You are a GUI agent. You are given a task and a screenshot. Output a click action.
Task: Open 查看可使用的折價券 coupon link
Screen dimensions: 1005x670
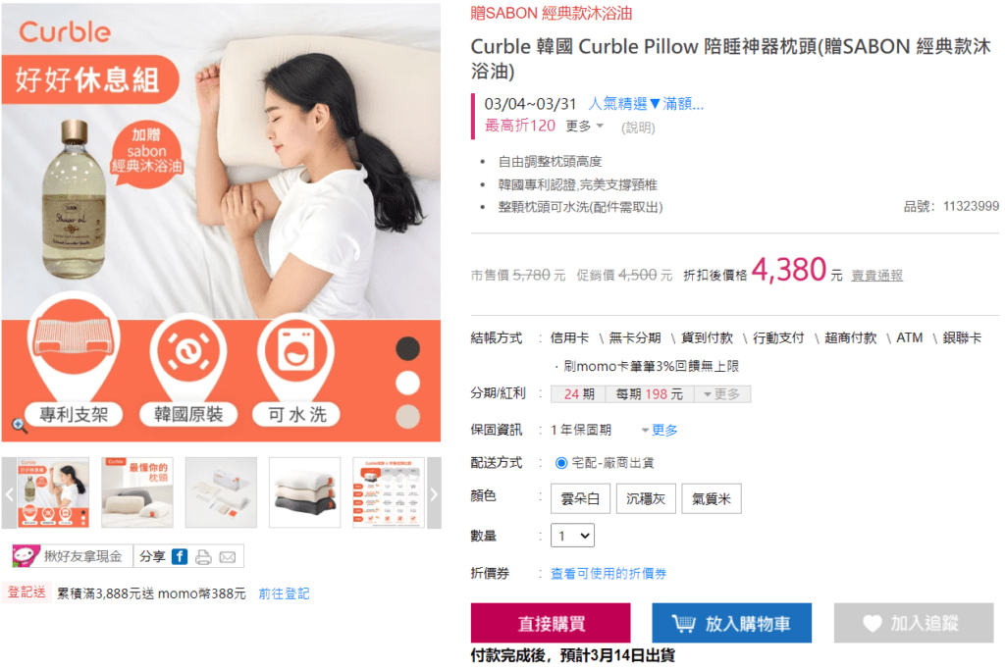608,573
